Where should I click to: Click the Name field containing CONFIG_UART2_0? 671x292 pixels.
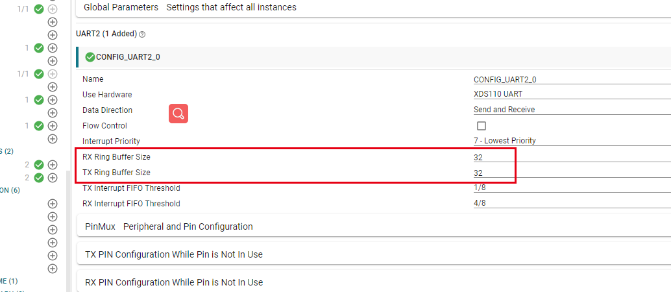(571, 80)
